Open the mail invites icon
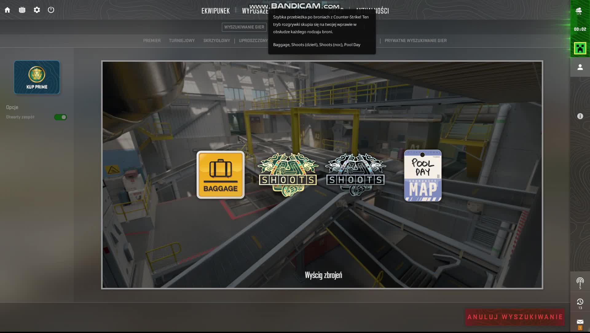Image resolution: width=590 pixels, height=333 pixels. (580, 324)
